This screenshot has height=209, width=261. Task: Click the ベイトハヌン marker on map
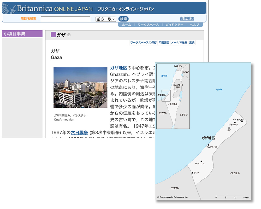[x=242, y=121]
